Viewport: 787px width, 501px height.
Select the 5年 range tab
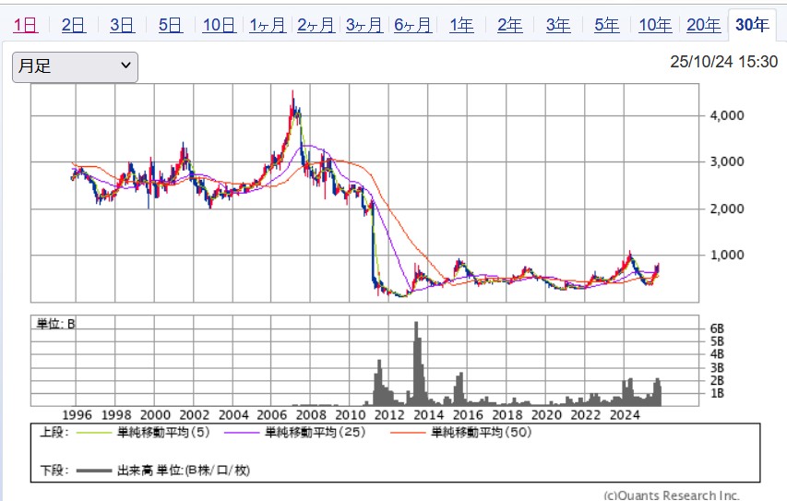click(x=606, y=25)
